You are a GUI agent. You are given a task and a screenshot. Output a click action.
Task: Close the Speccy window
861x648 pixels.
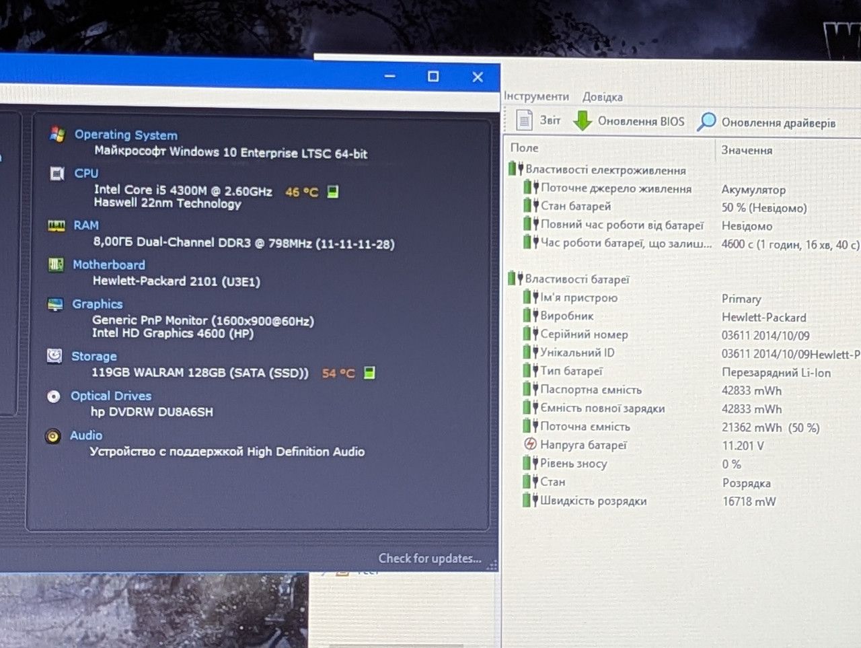point(478,77)
